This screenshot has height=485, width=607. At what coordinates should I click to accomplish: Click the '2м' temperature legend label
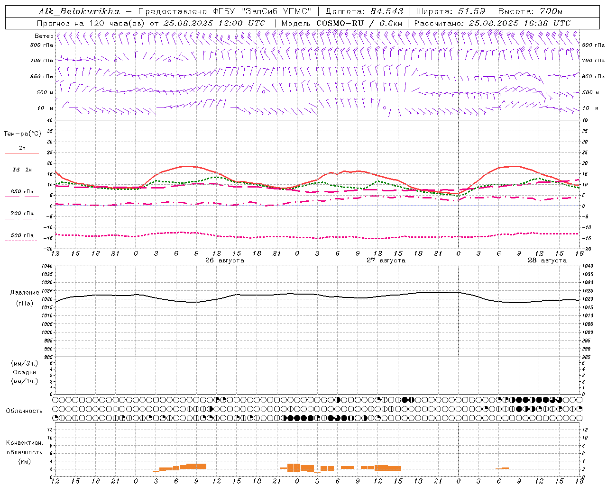click(22, 148)
